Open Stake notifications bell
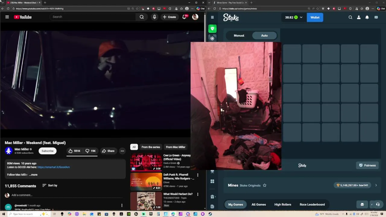386x217 pixels. click(367, 17)
